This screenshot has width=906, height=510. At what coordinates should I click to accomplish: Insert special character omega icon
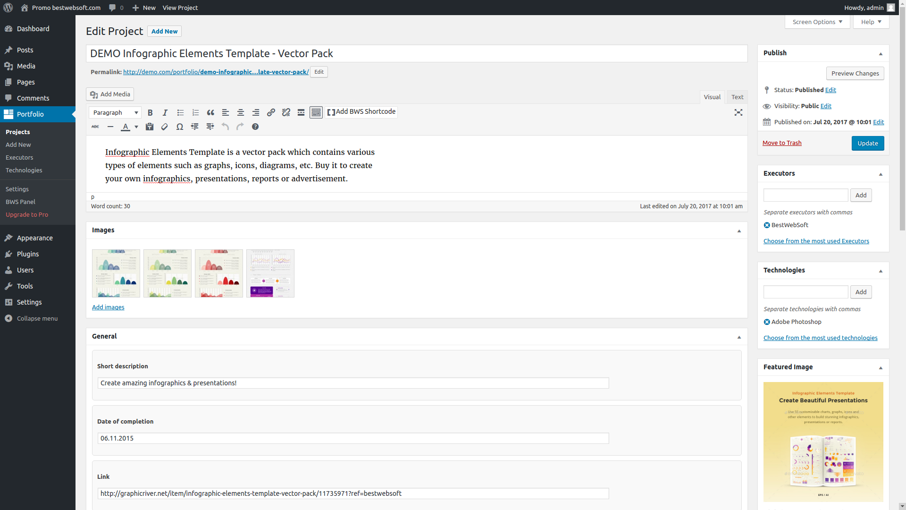(180, 127)
